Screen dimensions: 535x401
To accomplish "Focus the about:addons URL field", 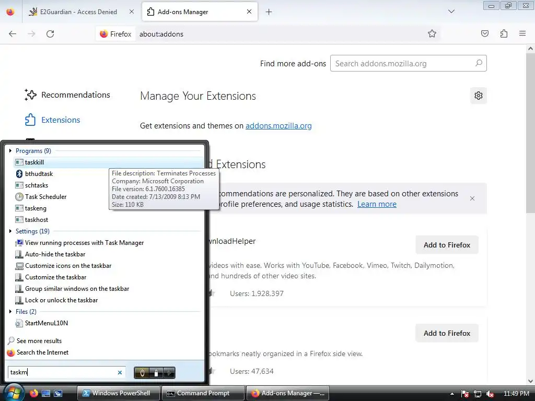I will click(280, 34).
